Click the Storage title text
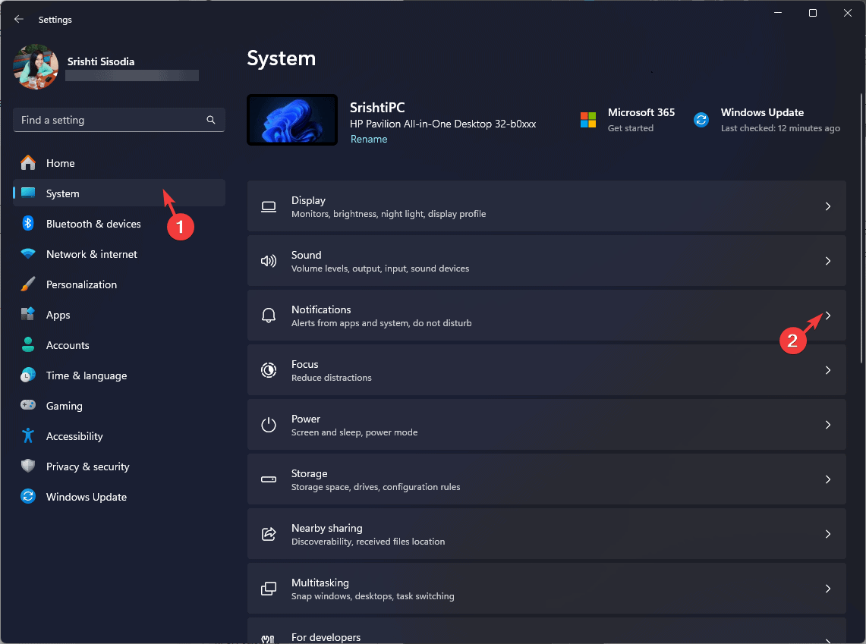 pos(310,473)
